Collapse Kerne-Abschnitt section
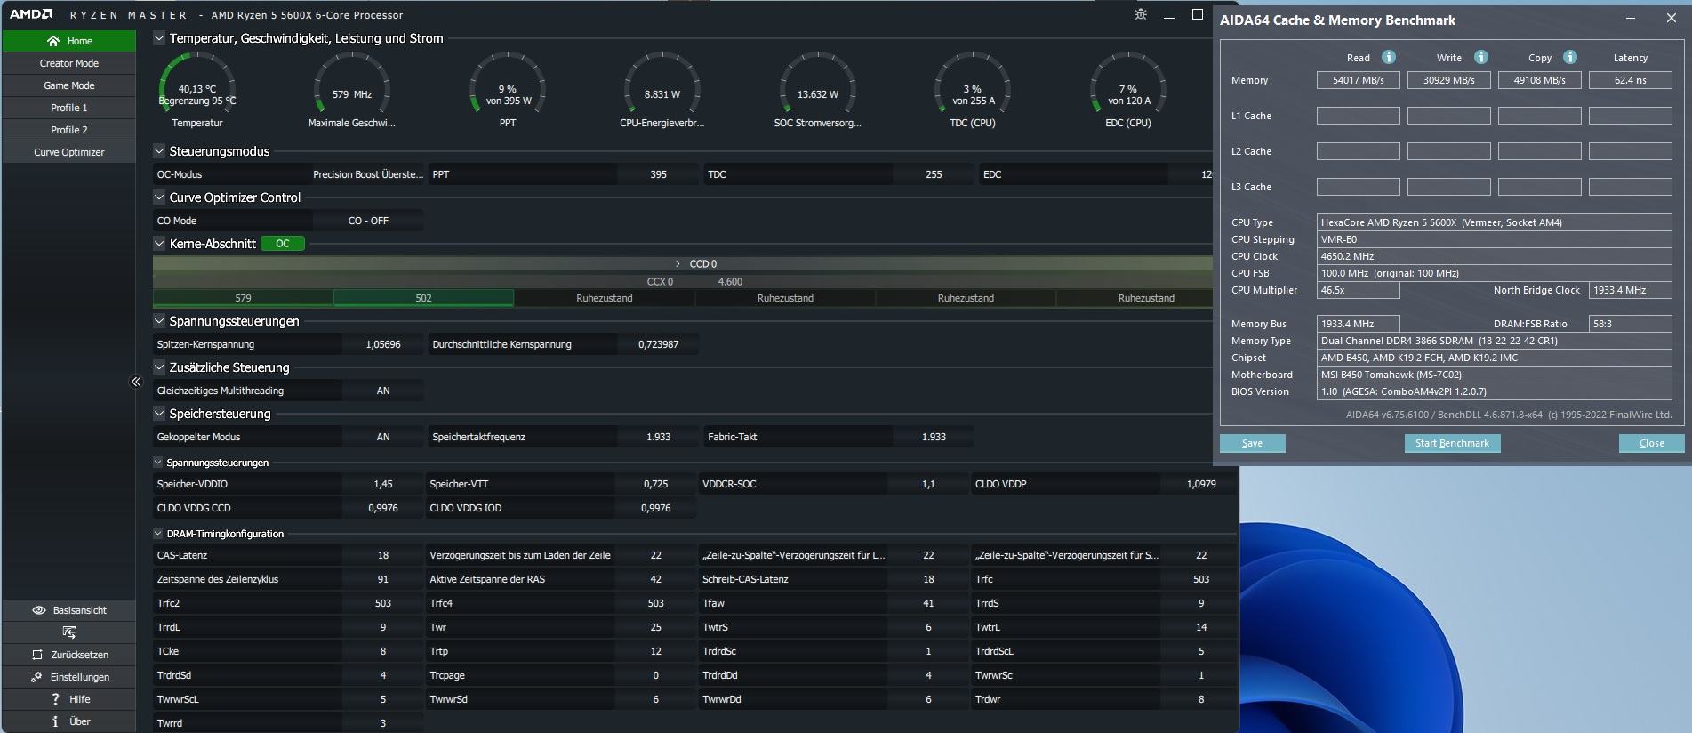 tap(159, 244)
